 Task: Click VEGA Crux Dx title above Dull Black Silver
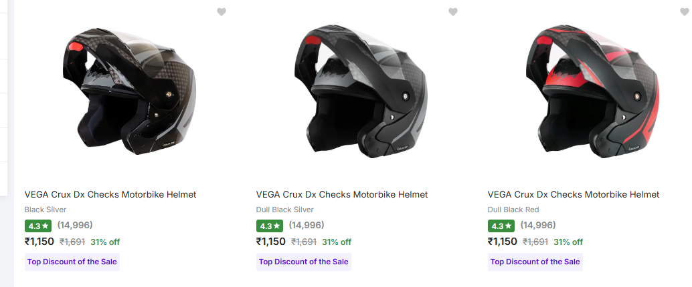click(x=342, y=195)
